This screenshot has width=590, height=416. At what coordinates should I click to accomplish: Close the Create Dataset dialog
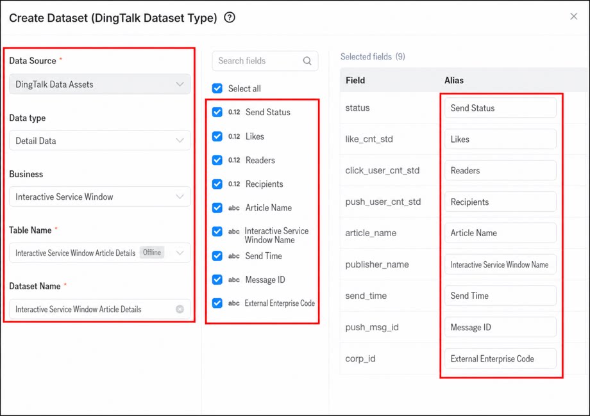point(573,16)
